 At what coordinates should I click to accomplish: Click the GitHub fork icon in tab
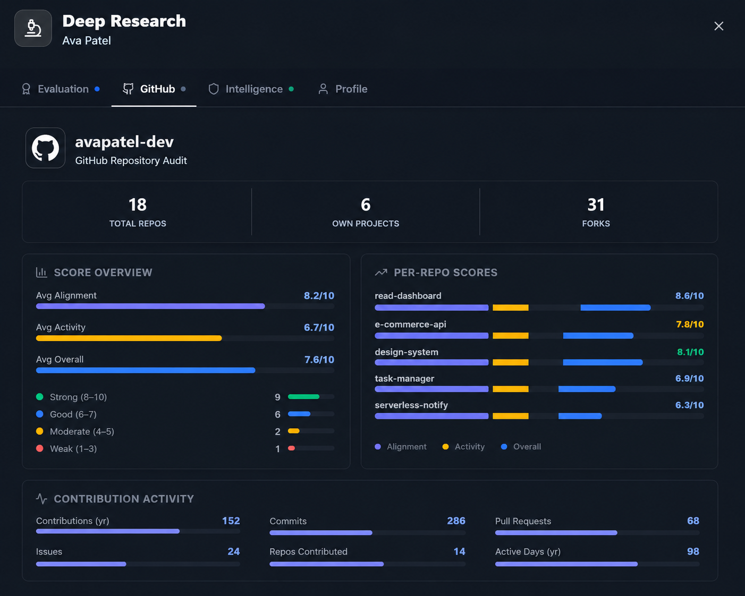(128, 89)
